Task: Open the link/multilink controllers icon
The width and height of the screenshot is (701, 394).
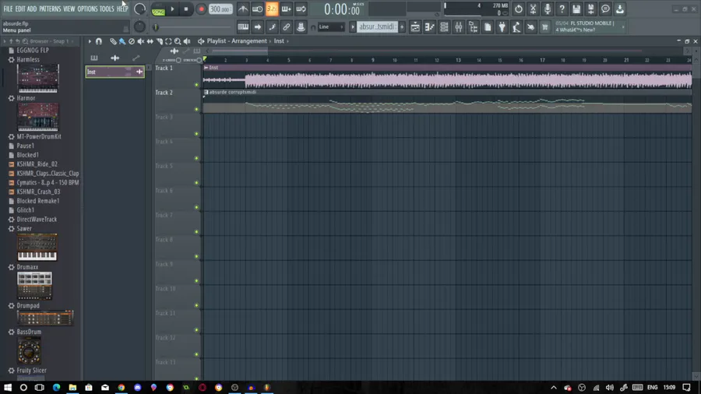Action: click(286, 26)
